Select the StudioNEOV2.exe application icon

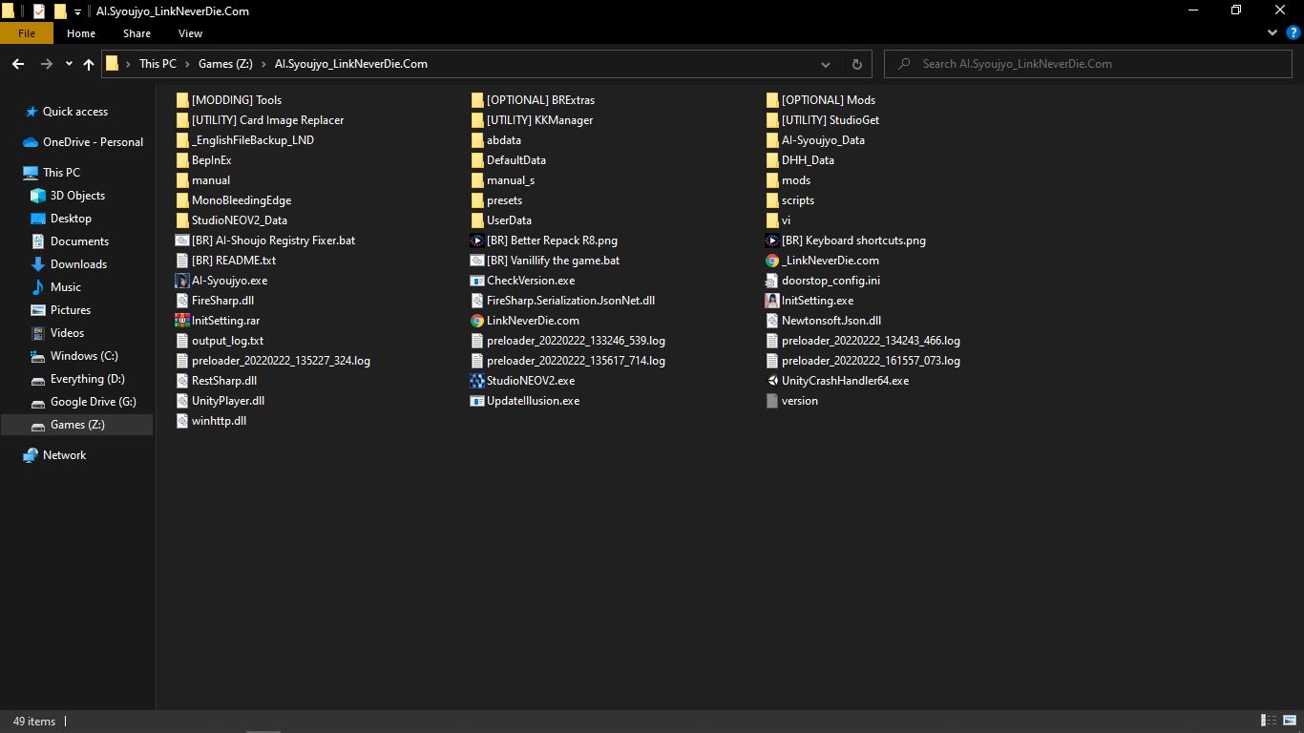(x=477, y=381)
